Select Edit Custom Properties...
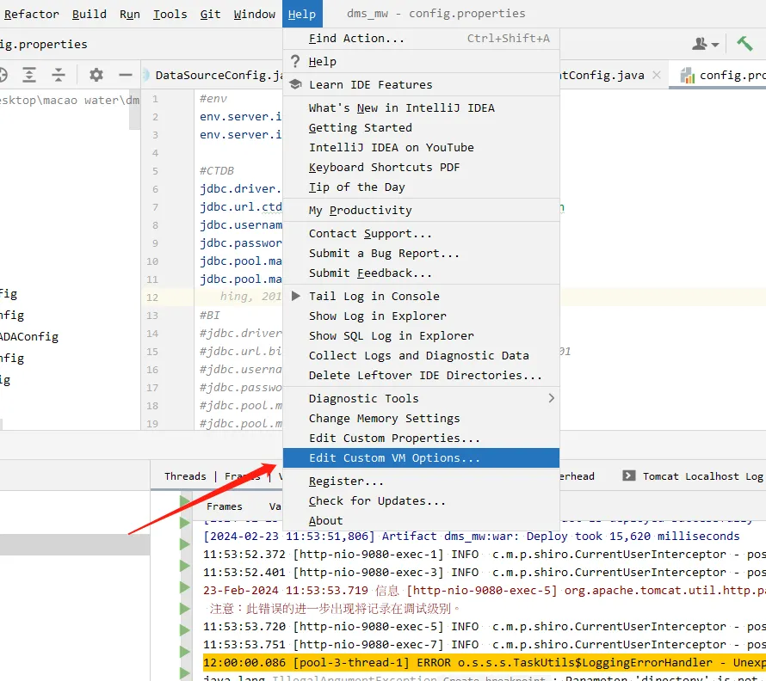The width and height of the screenshot is (766, 681). [x=421, y=438]
